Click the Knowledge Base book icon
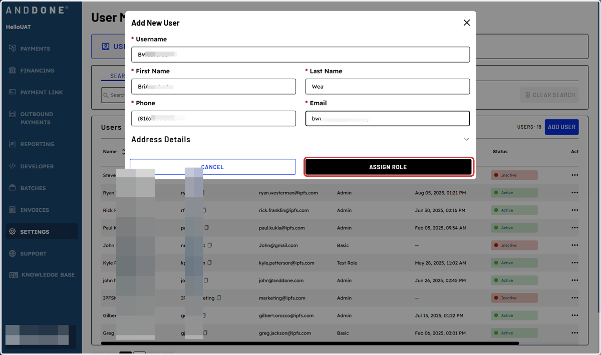The width and height of the screenshot is (601, 355). pyautogui.click(x=13, y=275)
